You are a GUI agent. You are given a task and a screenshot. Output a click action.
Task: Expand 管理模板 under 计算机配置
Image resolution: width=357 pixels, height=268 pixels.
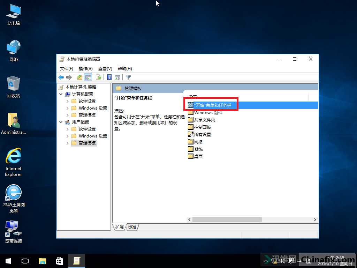coord(67,115)
